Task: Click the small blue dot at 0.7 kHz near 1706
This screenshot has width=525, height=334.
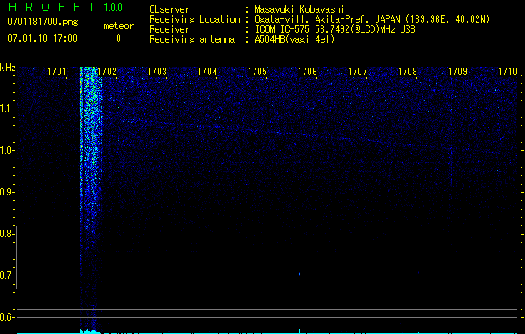Action: click(x=299, y=274)
